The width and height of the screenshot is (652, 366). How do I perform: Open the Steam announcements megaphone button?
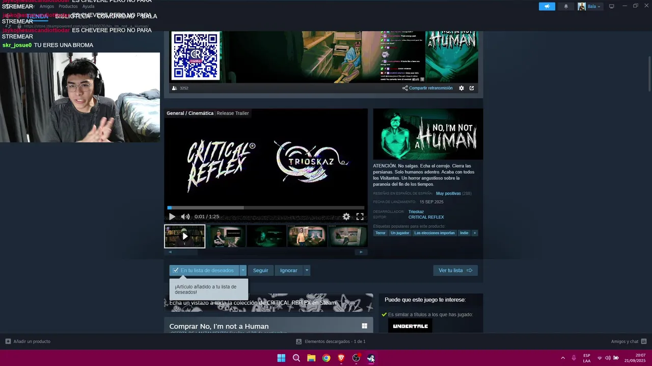[x=547, y=7]
